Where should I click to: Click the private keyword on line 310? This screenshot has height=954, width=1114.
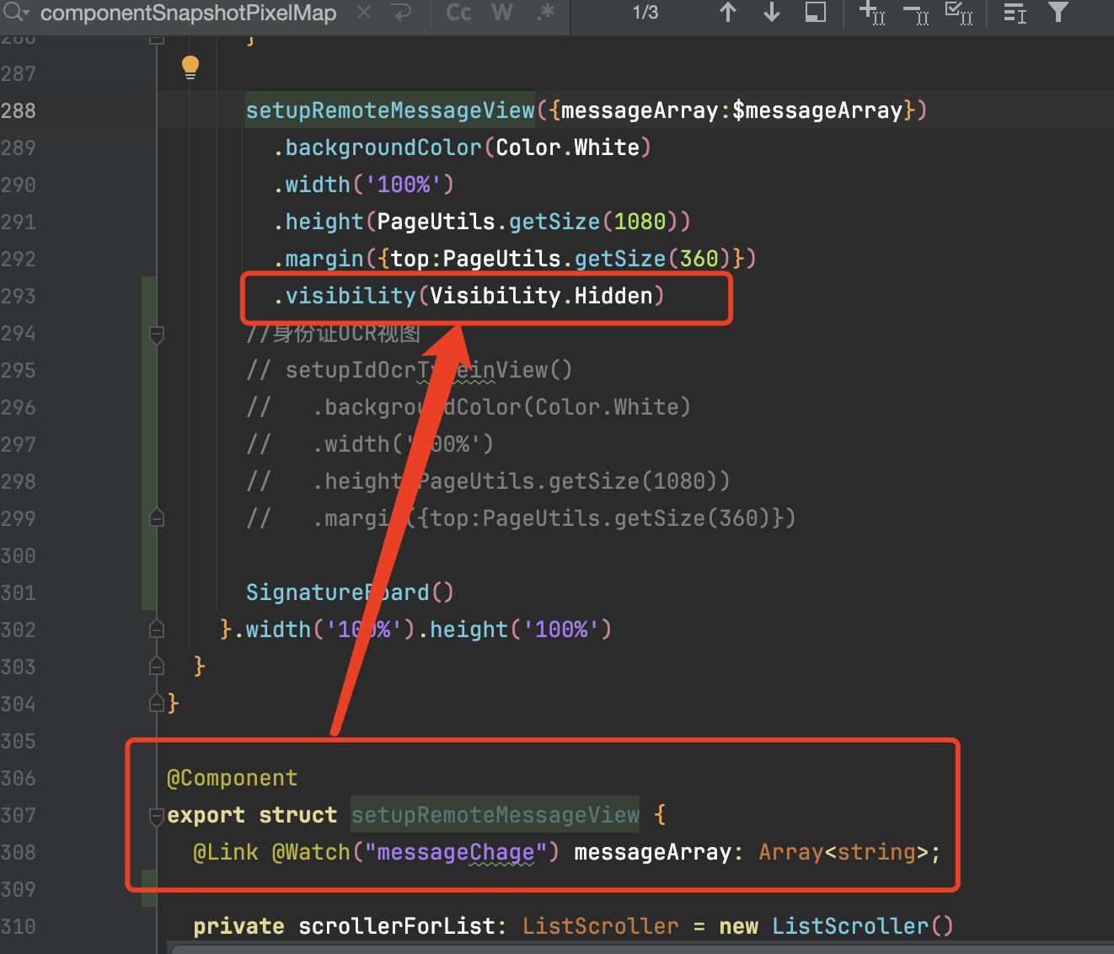click(x=238, y=926)
